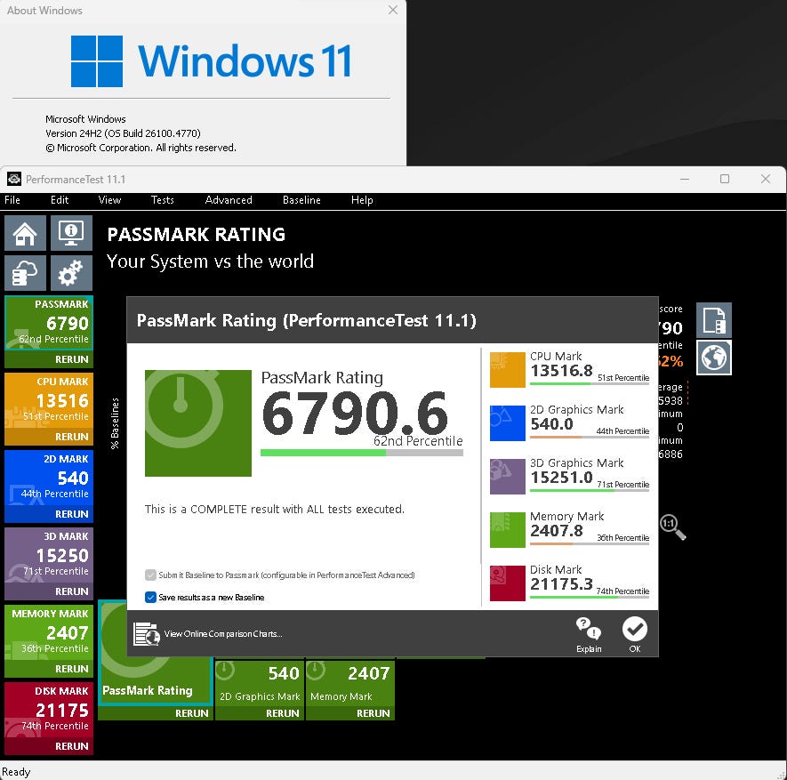The height and width of the screenshot is (780, 787).
Task: Select the 3D Mark 15250 sidebar tile
Action: point(49,555)
